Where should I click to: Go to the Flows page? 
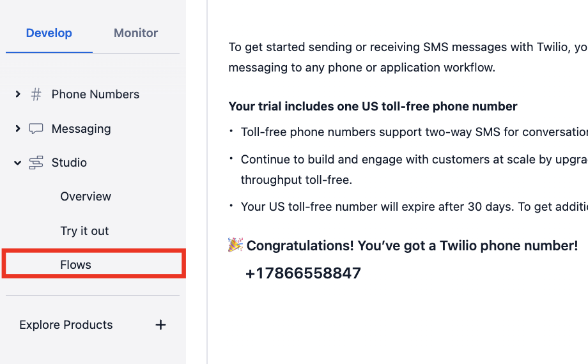pos(75,265)
